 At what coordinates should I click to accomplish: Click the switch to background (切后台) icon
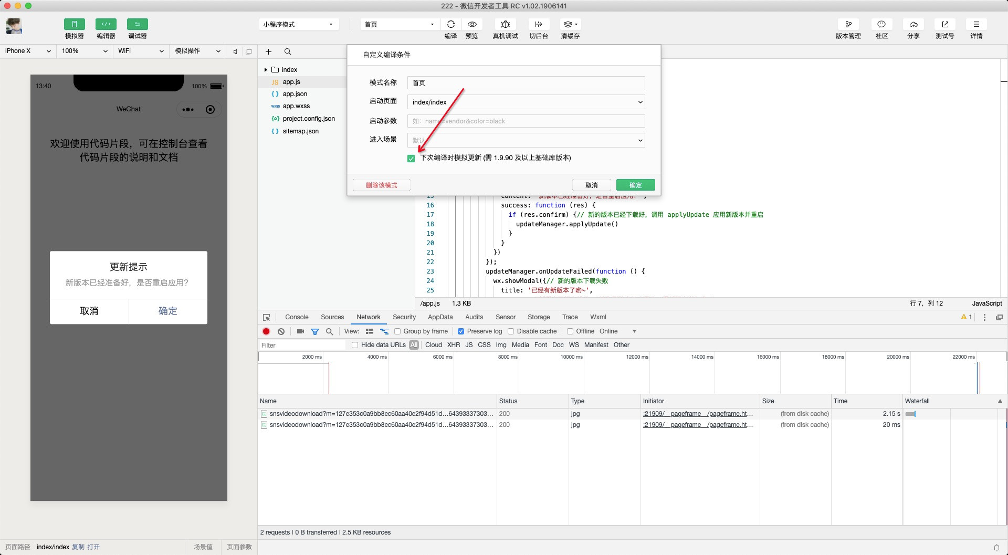(x=539, y=24)
